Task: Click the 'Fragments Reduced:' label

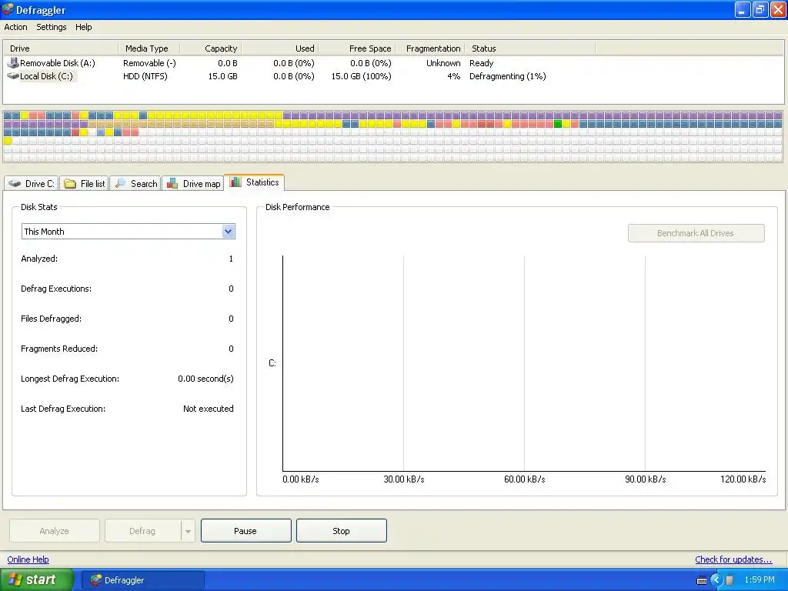Action: 59,349
